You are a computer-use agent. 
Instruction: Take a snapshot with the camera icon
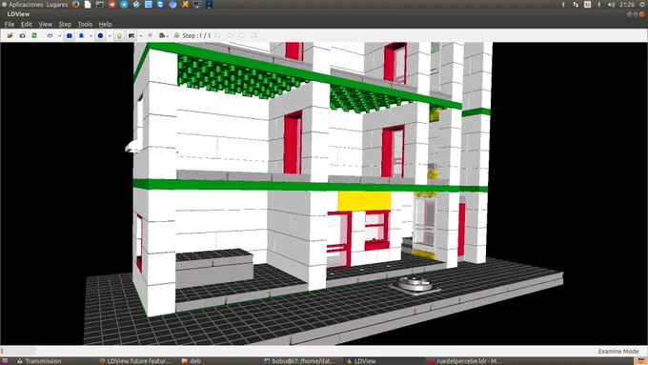22,35
